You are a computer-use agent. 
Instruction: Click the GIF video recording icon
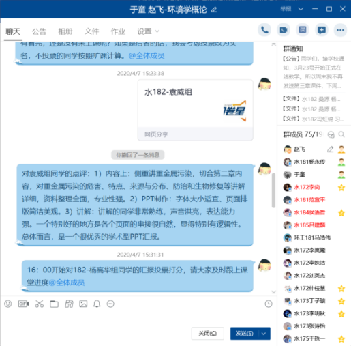[23, 304]
